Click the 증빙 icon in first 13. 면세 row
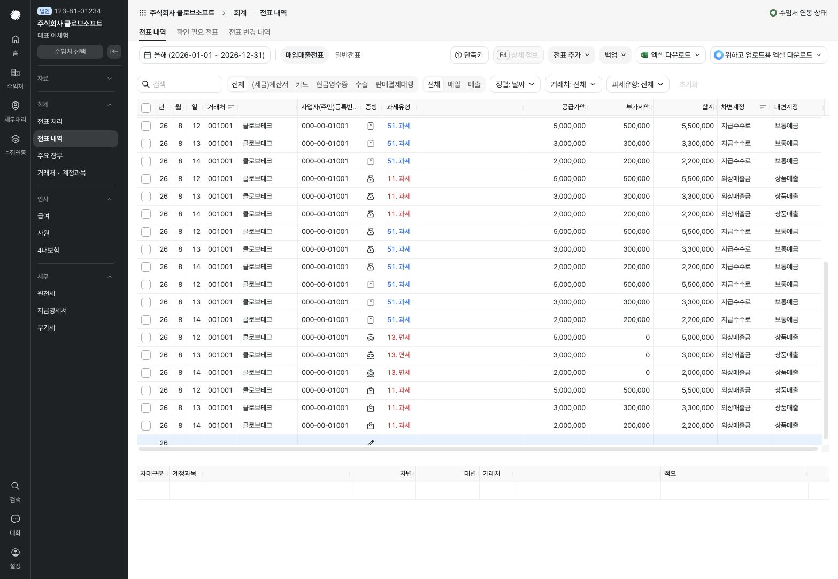838x579 pixels. click(371, 338)
